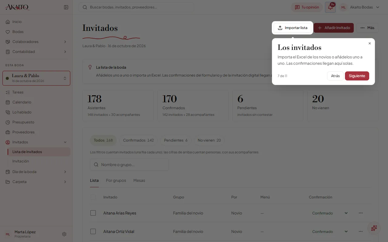Click the ML avatar in the top bar
The width and height of the screenshot is (388, 242).
343,7
